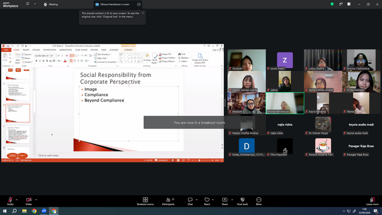
Task: Open meeting info icon next to Workplace
Action: click(28, 4)
